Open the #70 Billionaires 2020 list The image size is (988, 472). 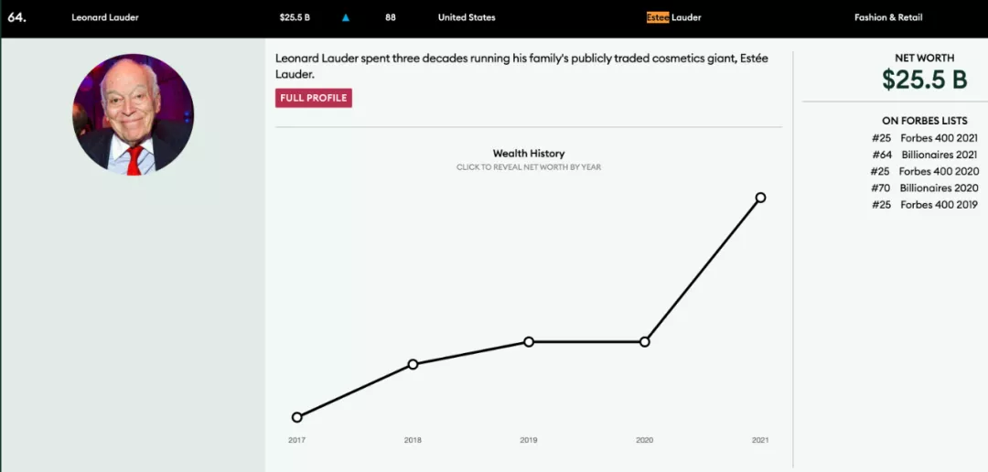click(x=925, y=188)
